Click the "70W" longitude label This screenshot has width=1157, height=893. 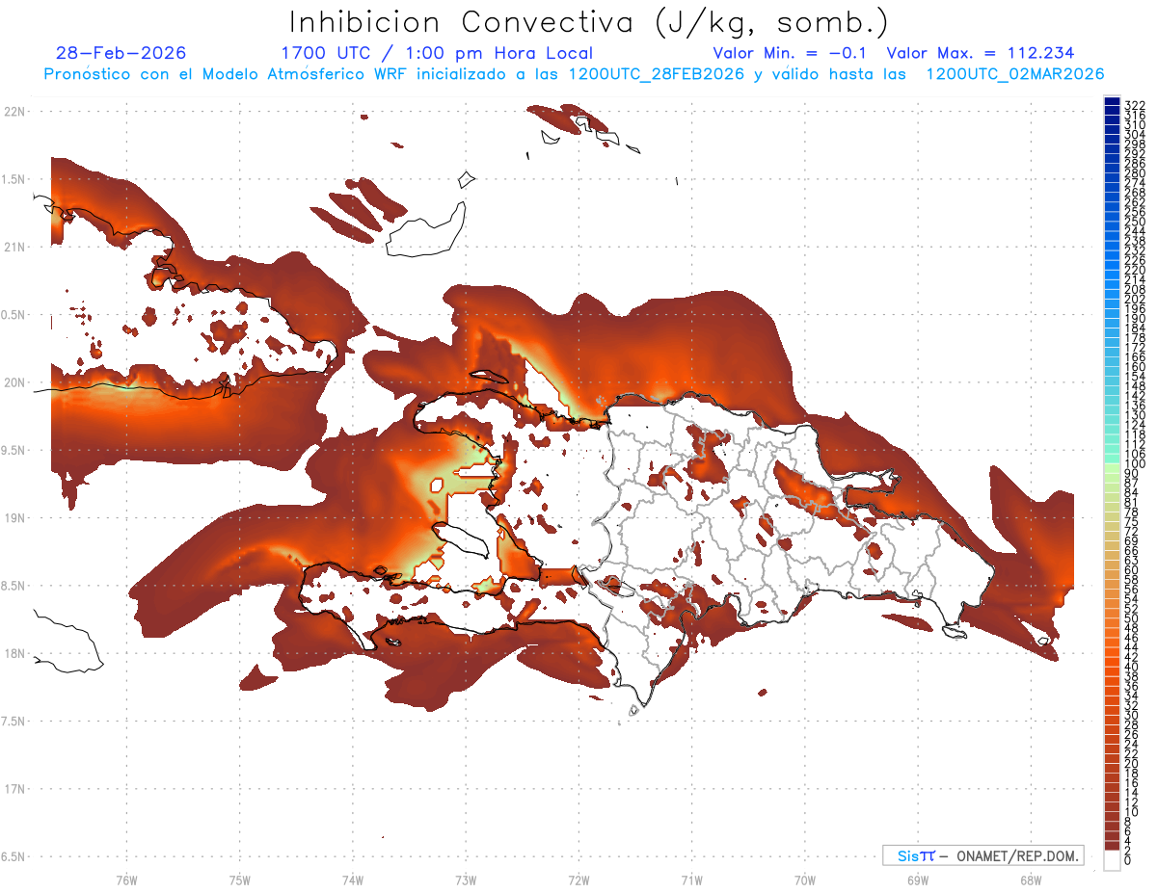tap(805, 880)
